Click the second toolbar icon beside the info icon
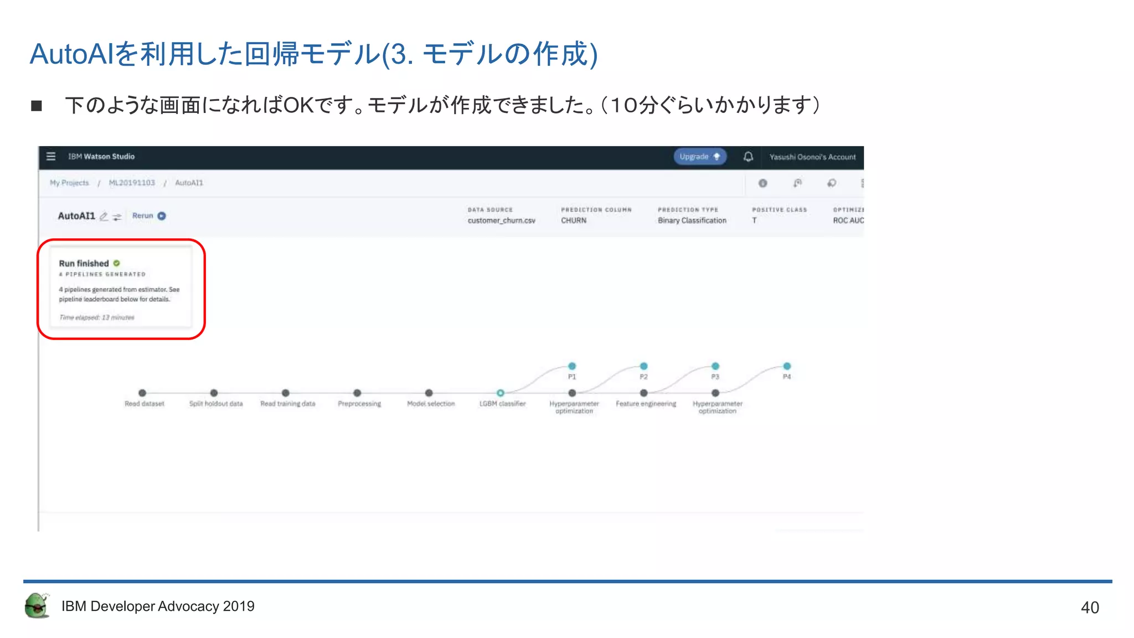This screenshot has height=638, width=1134. 797,183
